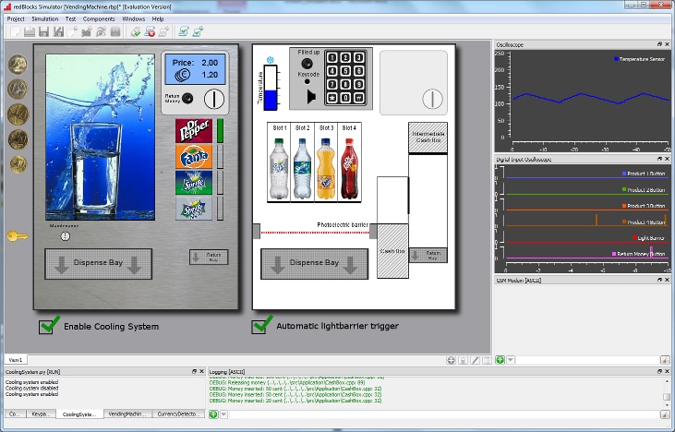Click the gold key maintenance icon
The height and width of the screenshot is (432, 675).
click(x=16, y=236)
